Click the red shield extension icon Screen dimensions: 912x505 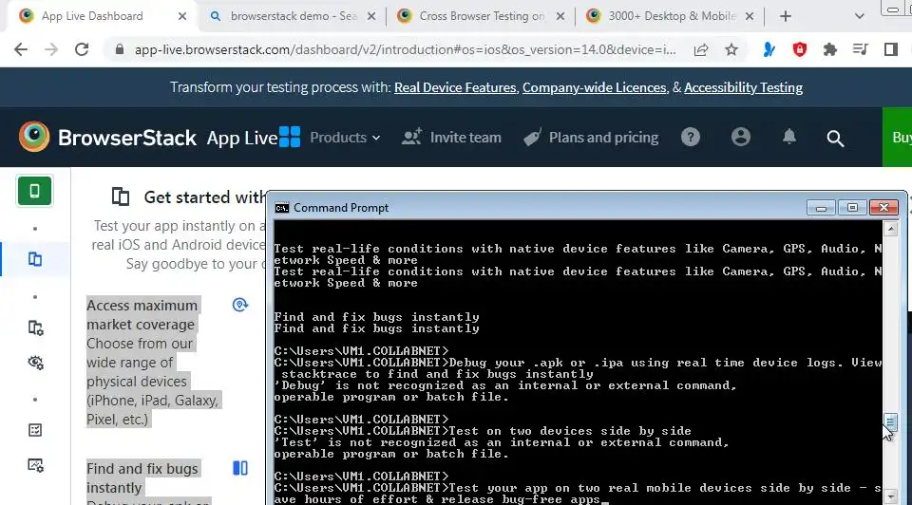(x=800, y=50)
